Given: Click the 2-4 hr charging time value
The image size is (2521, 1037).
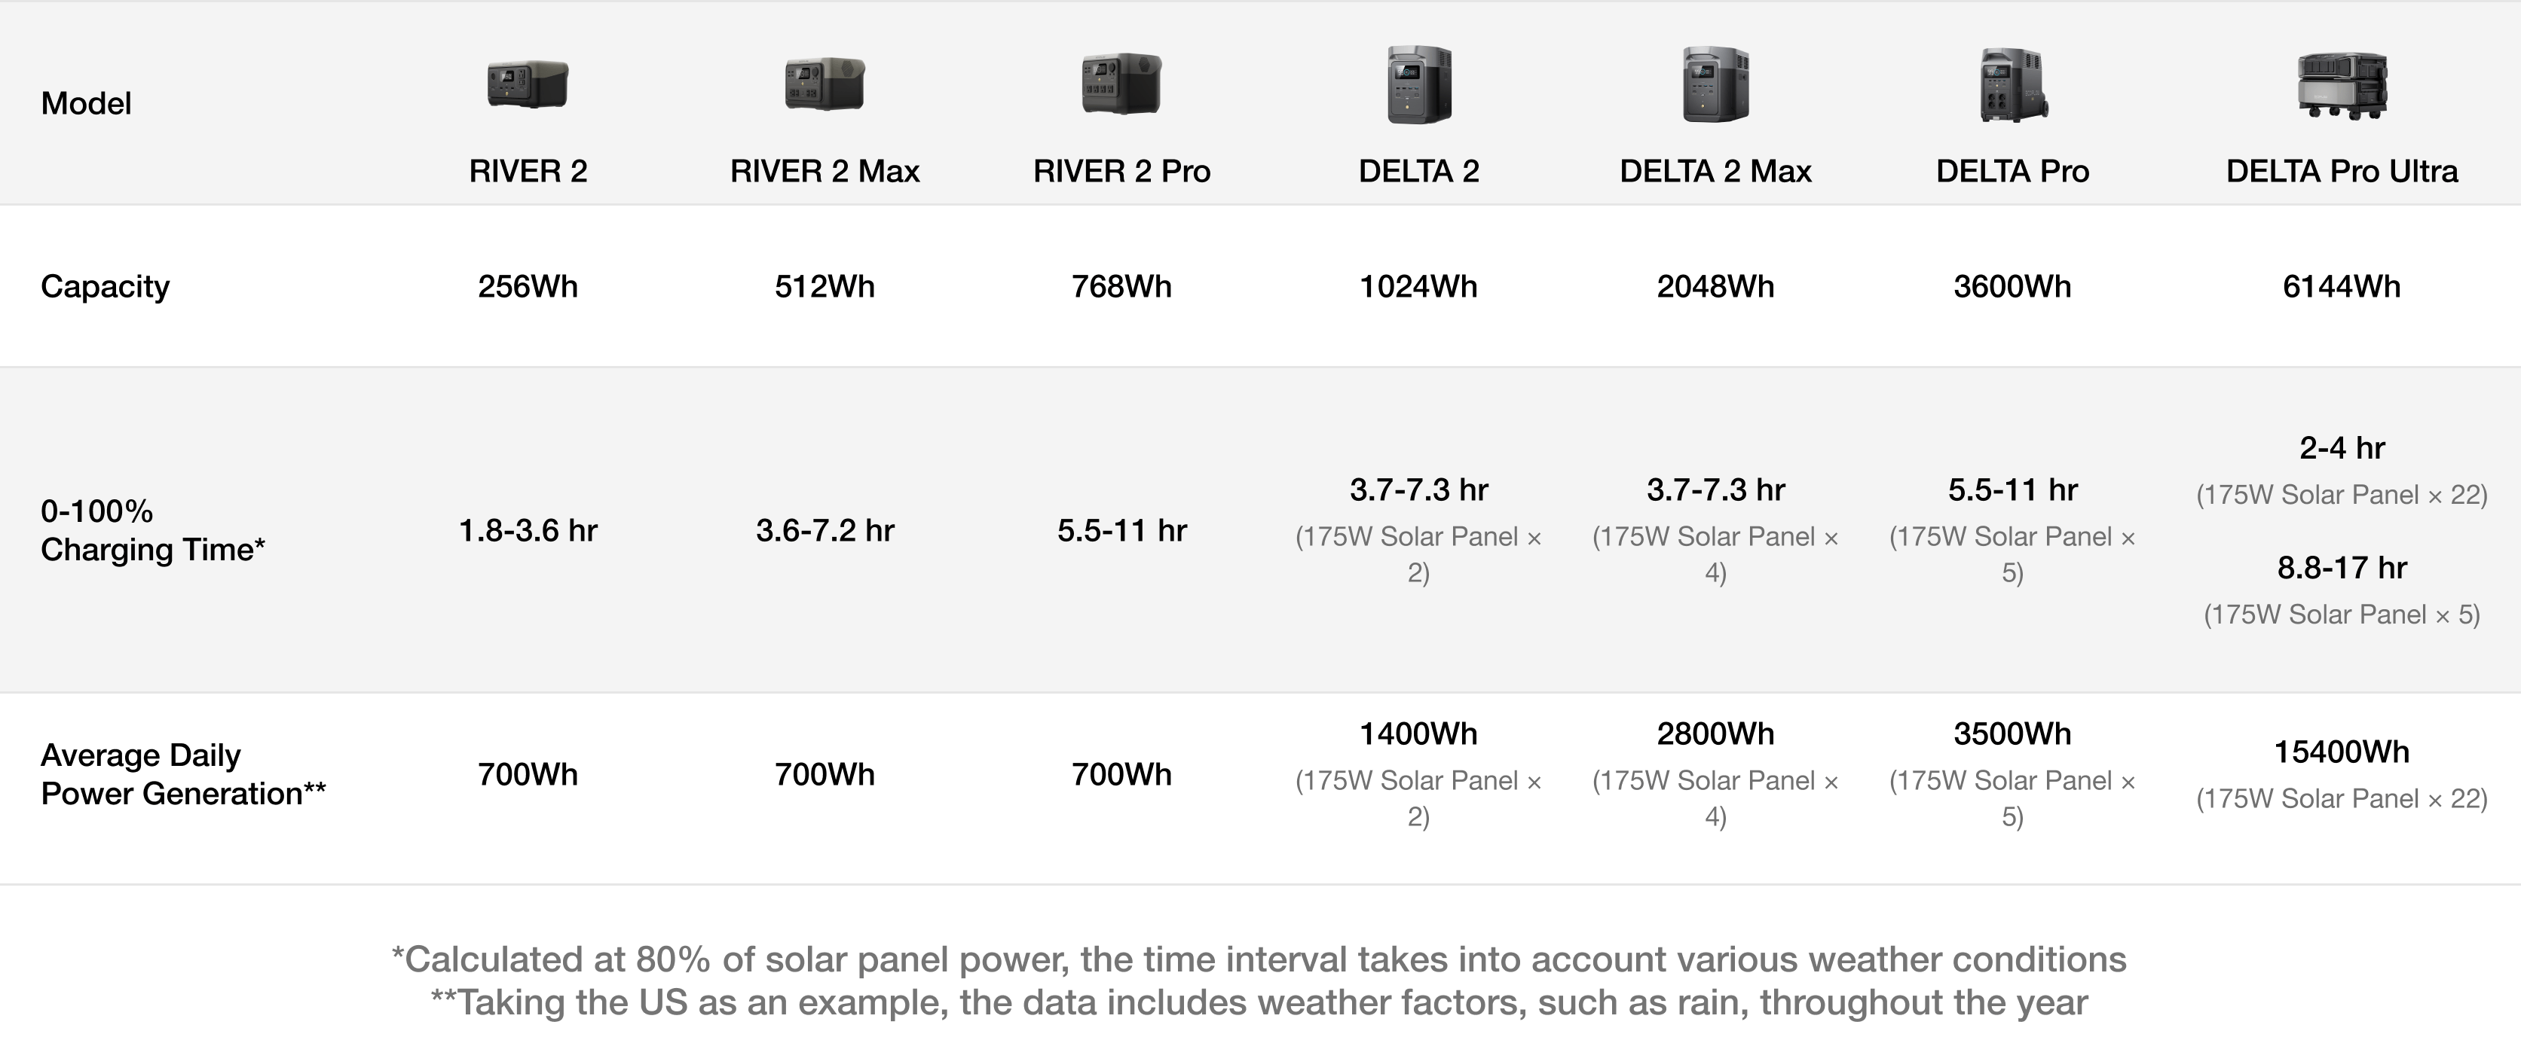Looking at the screenshot, I should [x=2341, y=448].
